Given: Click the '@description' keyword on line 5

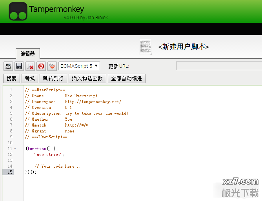Looking at the screenshot, I should click(x=46, y=113).
